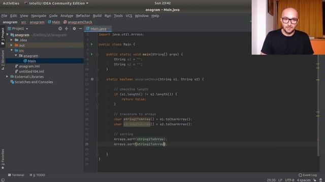Click the UTF-8 encoding indicator
The image size is (325, 182).
click(x=289, y=180)
